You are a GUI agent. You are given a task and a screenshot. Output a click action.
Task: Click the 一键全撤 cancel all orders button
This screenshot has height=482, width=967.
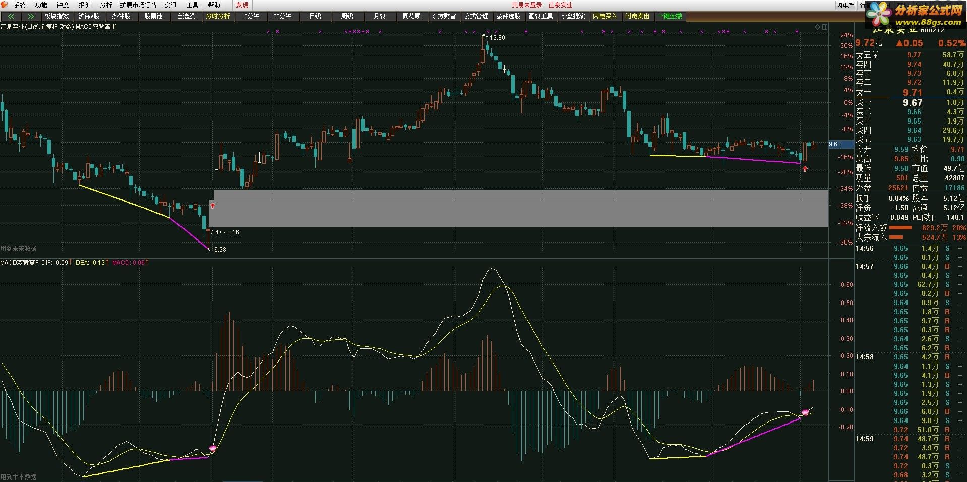[670, 16]
